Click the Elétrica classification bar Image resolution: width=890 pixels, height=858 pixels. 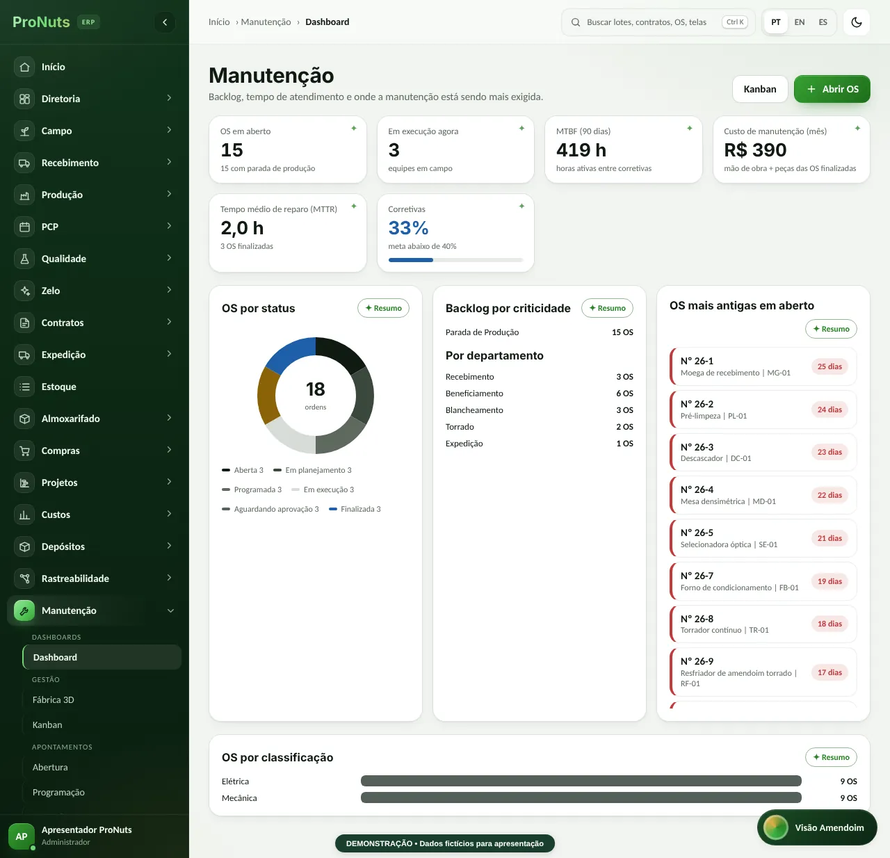tap(581, 781)
